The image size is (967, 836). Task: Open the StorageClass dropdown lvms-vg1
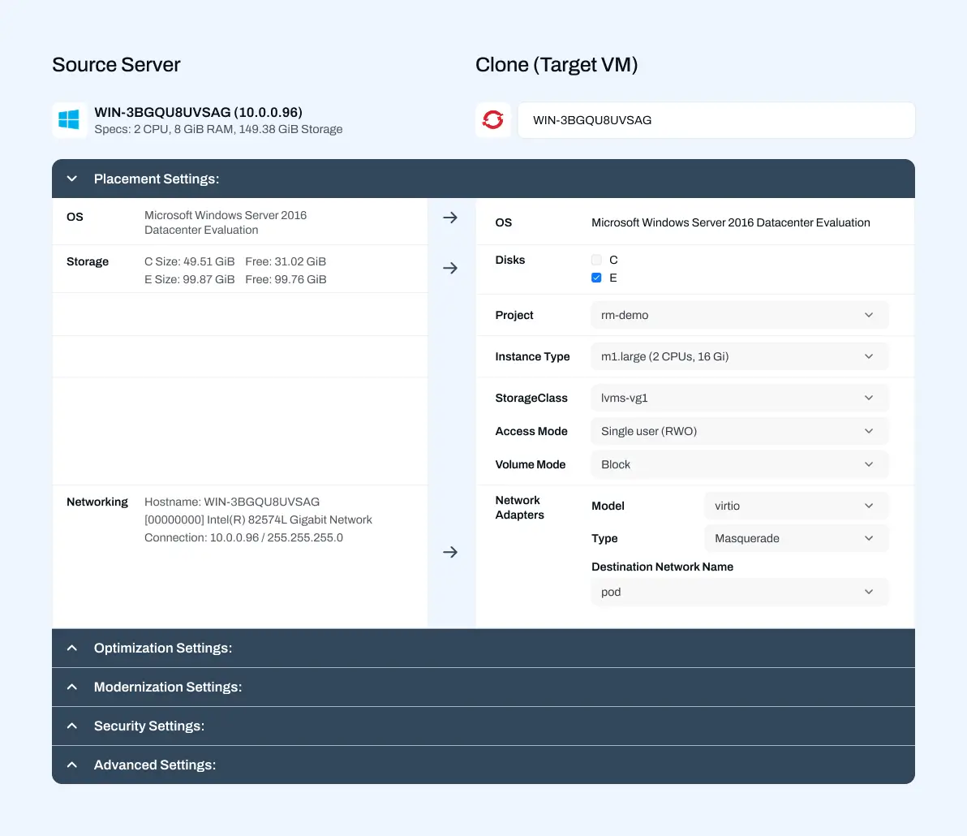[x=739, y=398]
